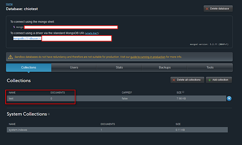The height and width of the screenshot is (145, 242).
Task: Open the test collection row
Action: pos(117,98)
